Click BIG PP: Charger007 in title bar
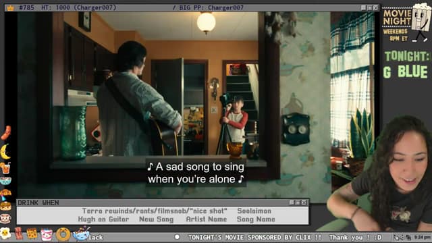 211,7
